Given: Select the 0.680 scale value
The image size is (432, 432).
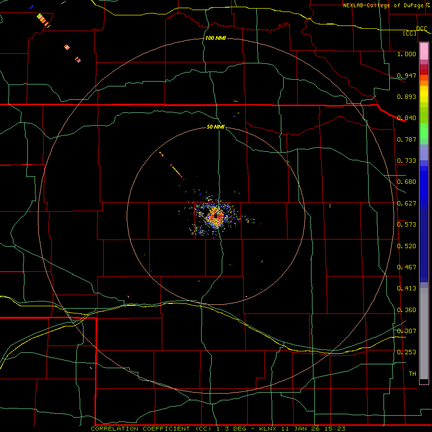Looking at the screenshot, I should [407, 182].
